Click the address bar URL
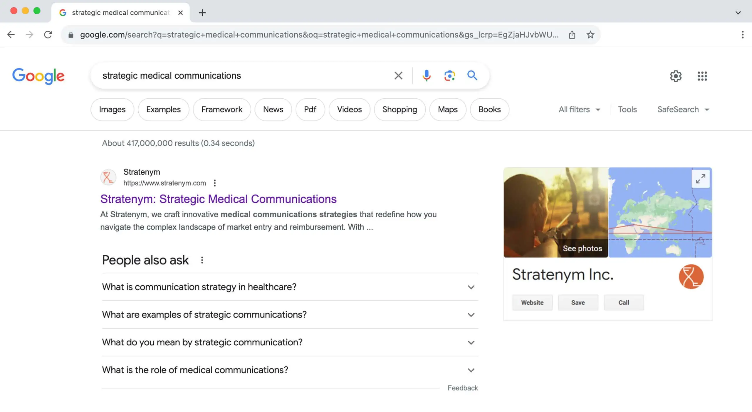Image resolution: width=752 pixels, height=412 pixels. tap(319, 35)
